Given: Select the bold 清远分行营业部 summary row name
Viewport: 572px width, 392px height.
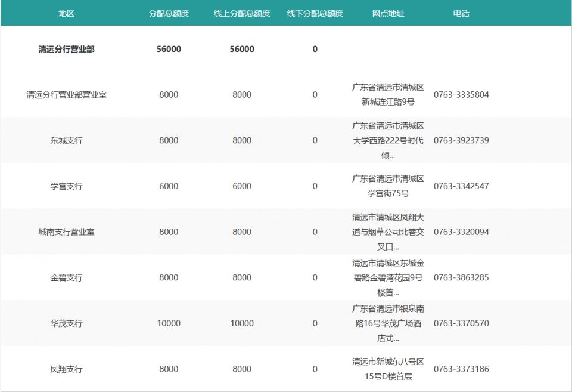Looking at the screenshot, I should pyautogui.click(x=66, y=49).
